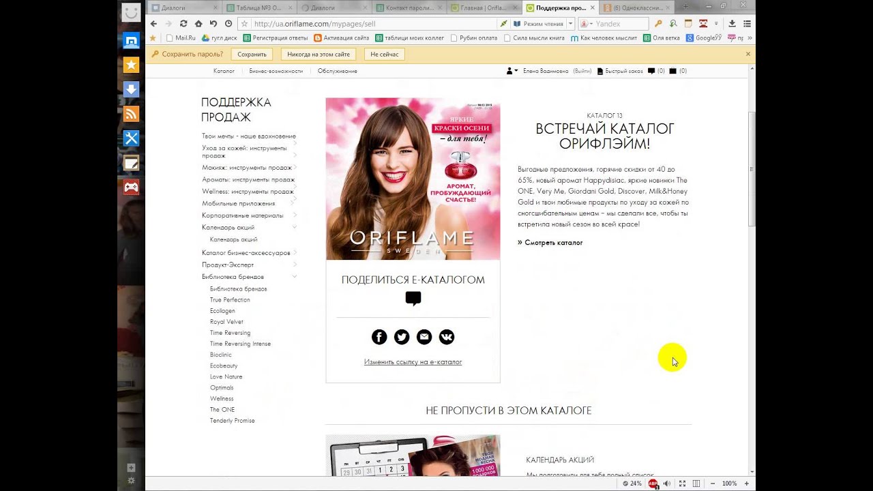Bookmark this page with the address bar star

(x=244, y=24)
